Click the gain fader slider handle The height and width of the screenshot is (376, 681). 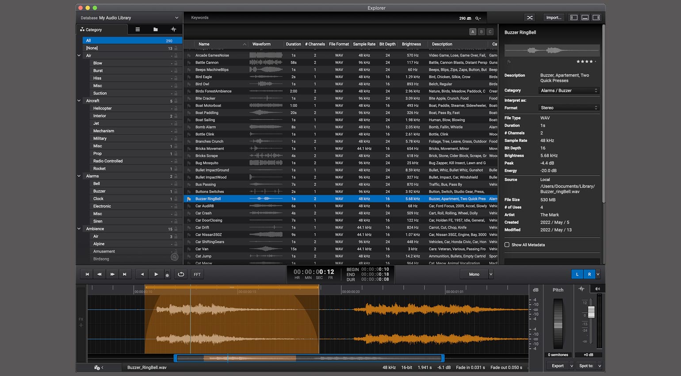(591, 312)
